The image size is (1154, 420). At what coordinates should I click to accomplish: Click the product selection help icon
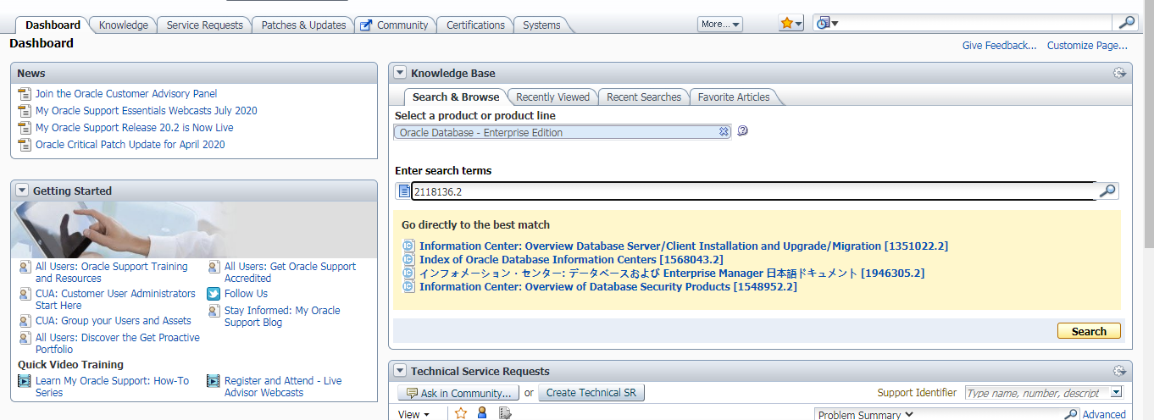click(x=742, y=132)
